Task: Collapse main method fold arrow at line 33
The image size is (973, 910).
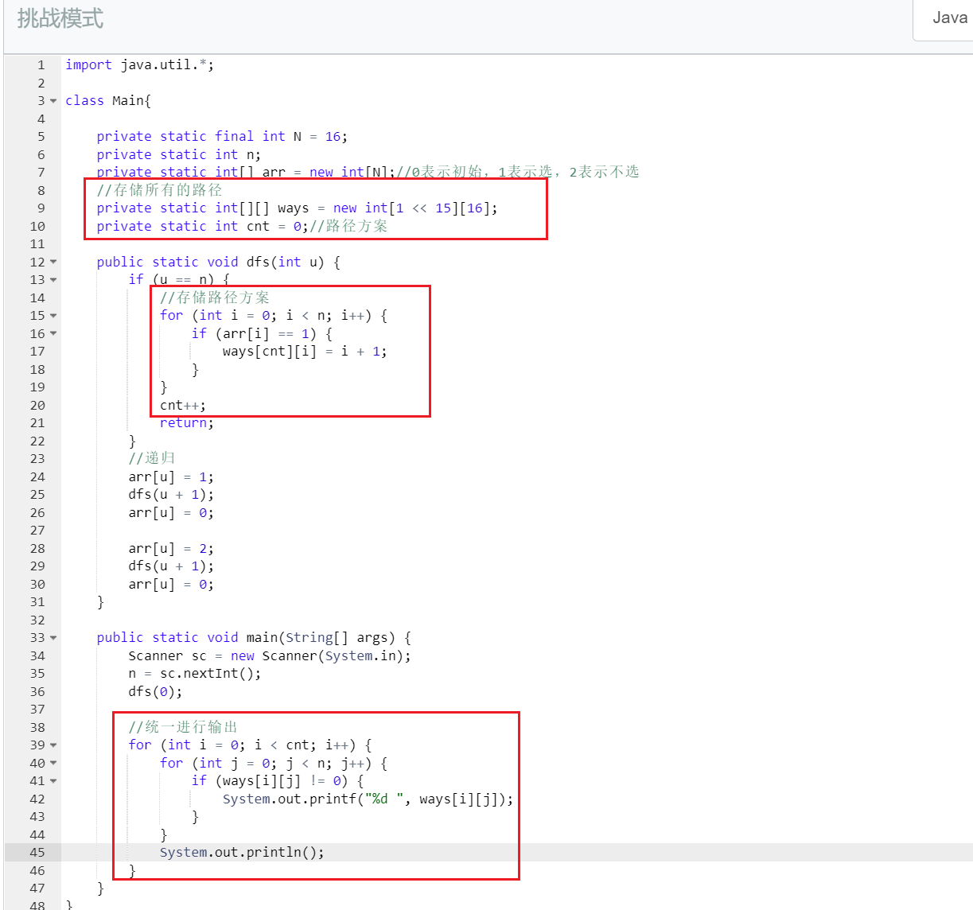Action: 53,638
